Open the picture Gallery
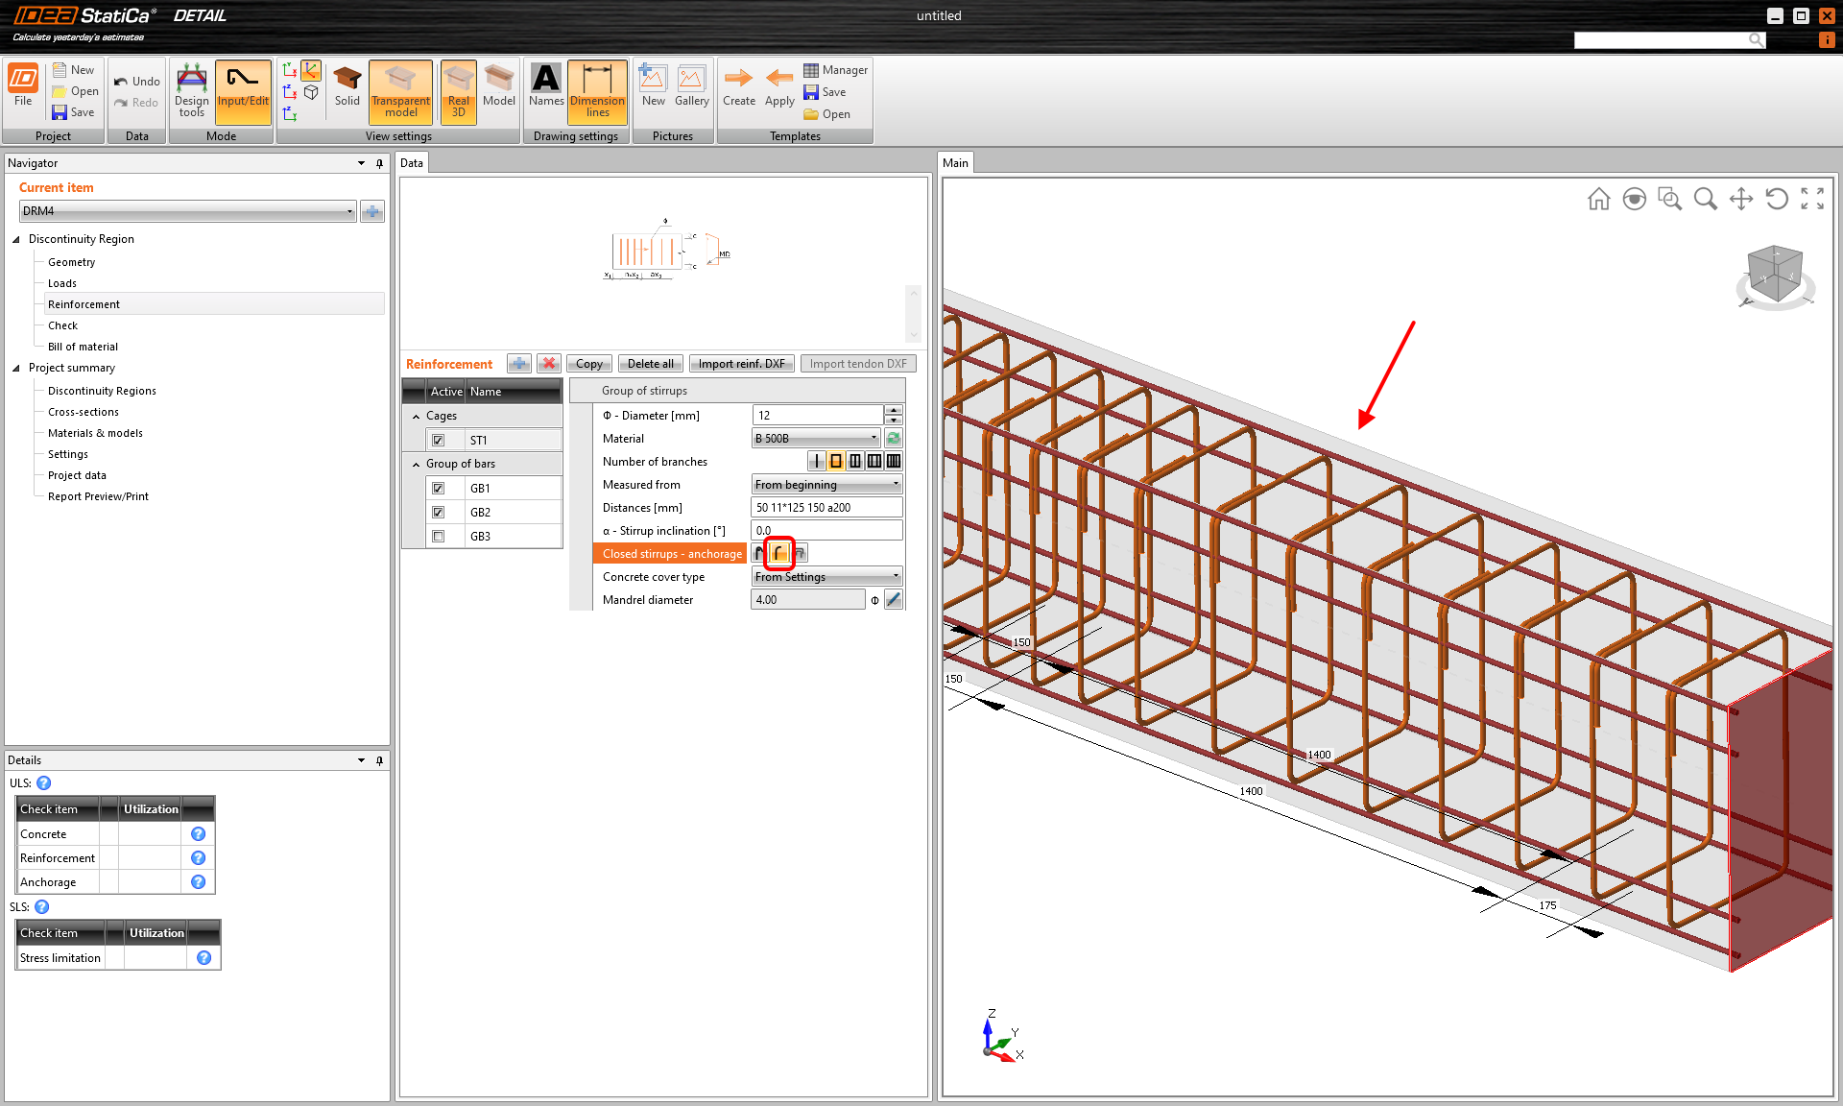The image size is (1843, 1106). (x=691, y=87)
